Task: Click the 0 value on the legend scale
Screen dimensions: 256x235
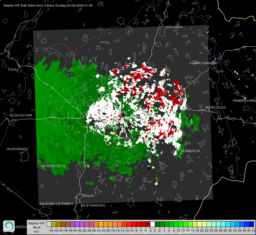Action: (x=155, y=231)
